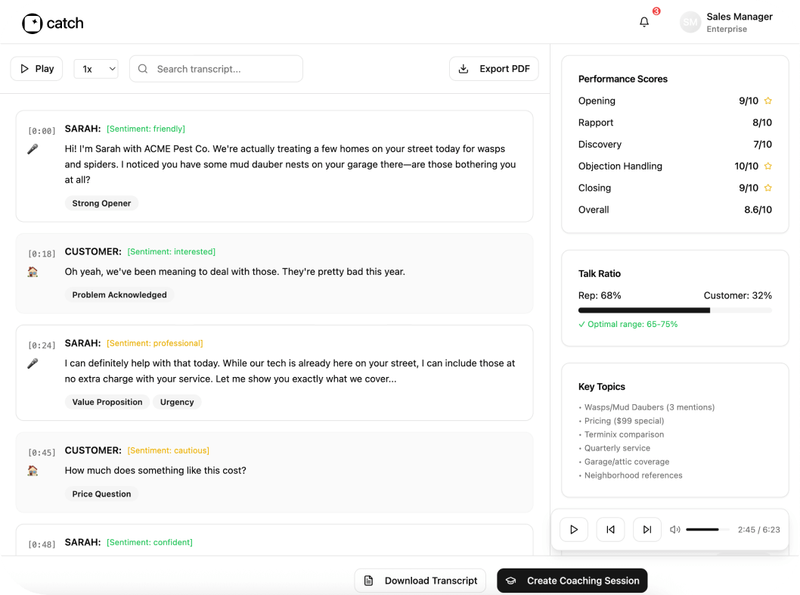Viewport: 800px width, 595px height.
Task: Click the catch logo icon
Action: [31, 23]
